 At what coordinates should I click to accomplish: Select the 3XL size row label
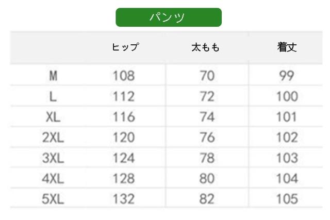coord(53,158)
